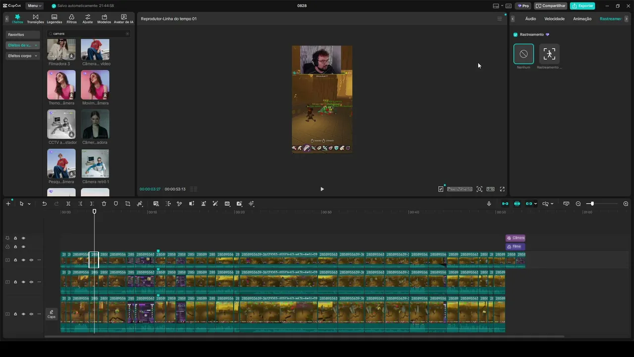Open the Modelos panel
Viewport: 634px width, 357px height.
pyautogui.click(x=104, y=19)
